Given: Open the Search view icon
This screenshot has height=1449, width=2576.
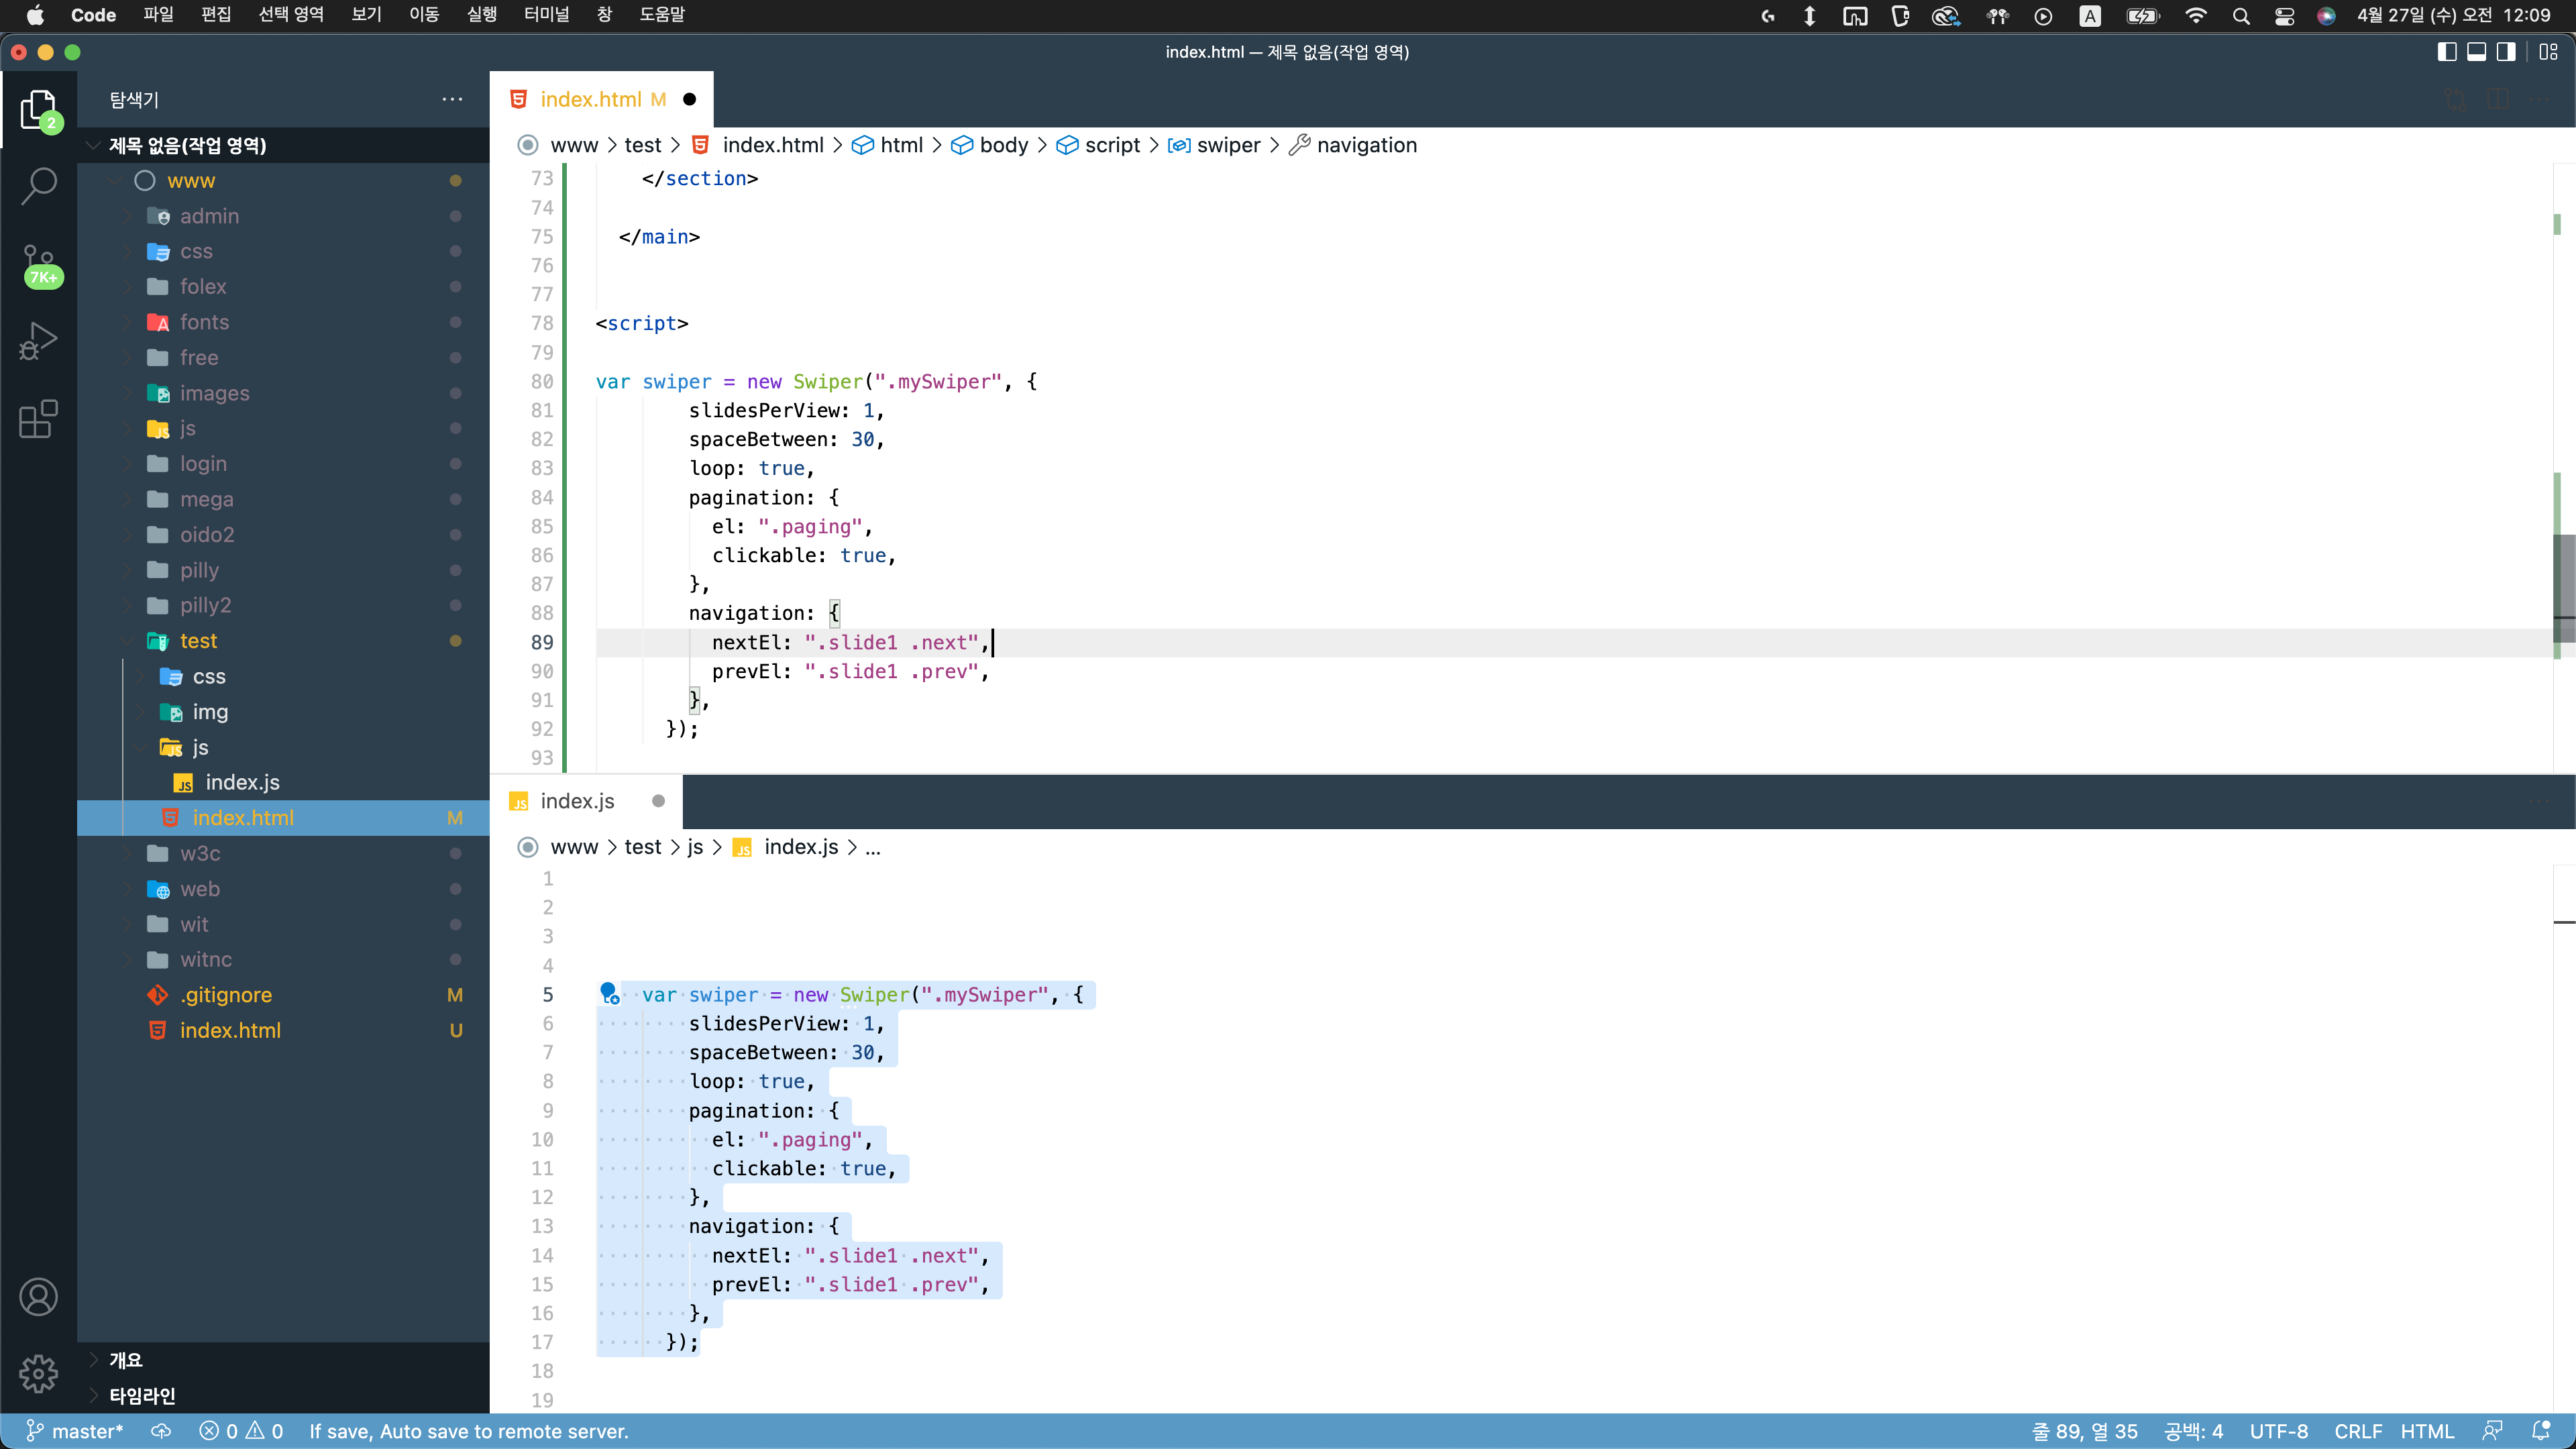Looking at the screenshot, I should pos(39,186).
